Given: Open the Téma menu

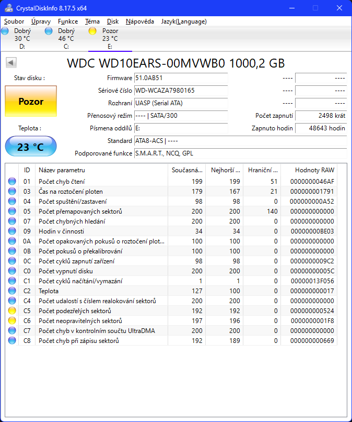Looking at the screenshot, I should (x=92, y=21).
